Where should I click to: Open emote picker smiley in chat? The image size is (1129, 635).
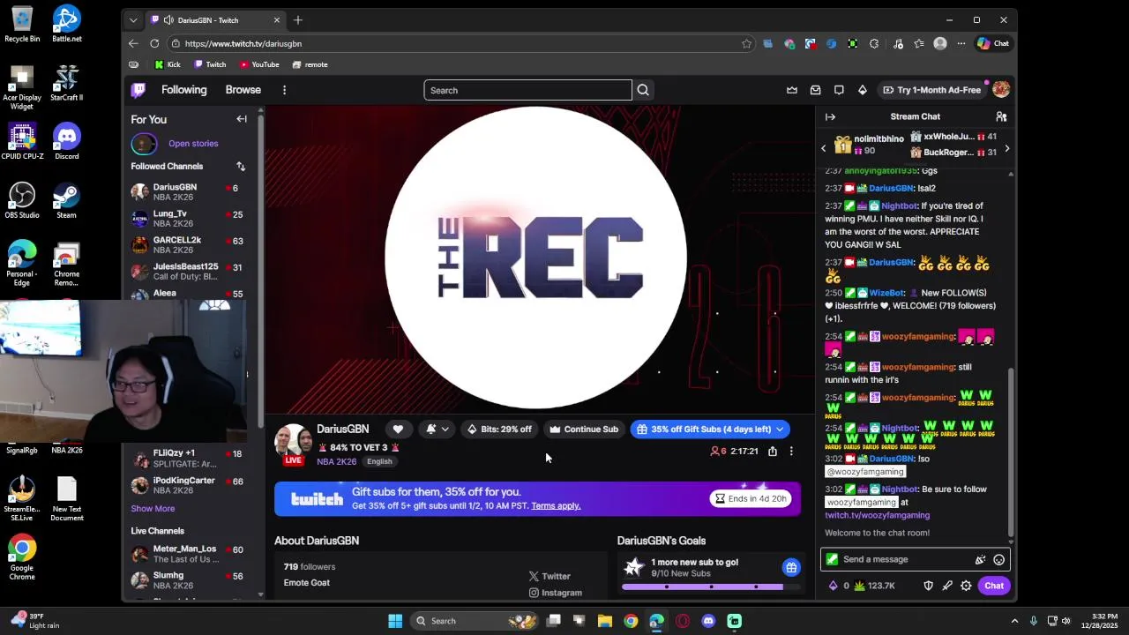pyautogui.click(x=998, y=559)
